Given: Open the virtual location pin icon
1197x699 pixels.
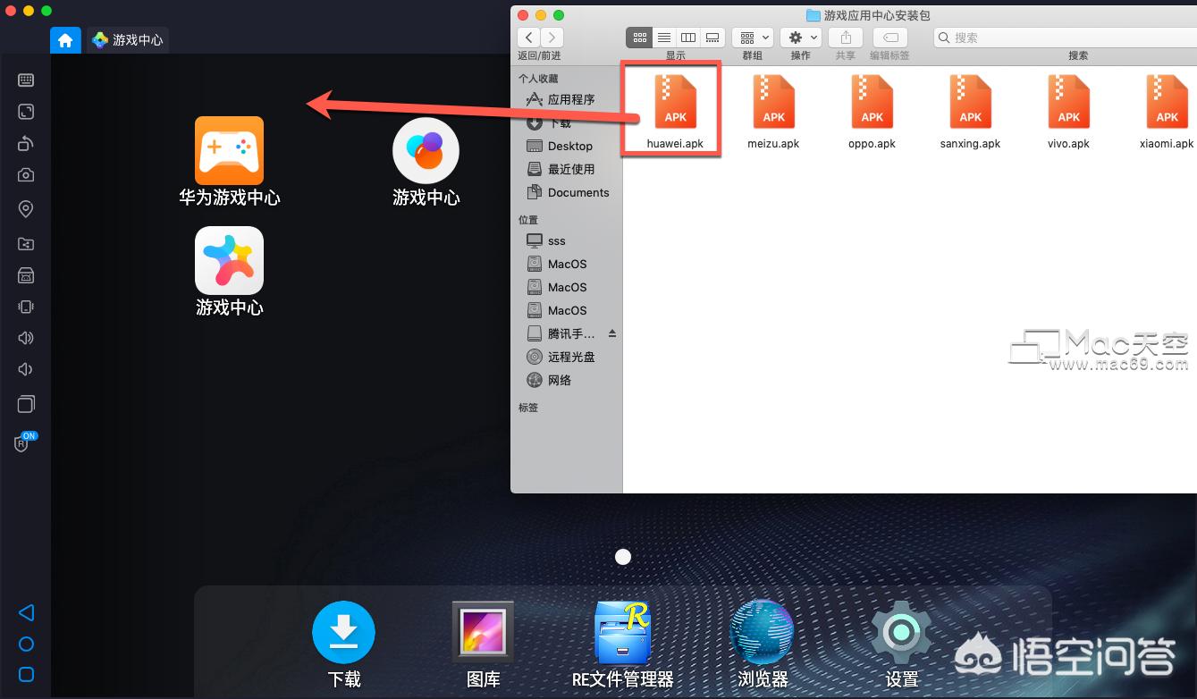Looking at the screenshot, I should point(26,209).
